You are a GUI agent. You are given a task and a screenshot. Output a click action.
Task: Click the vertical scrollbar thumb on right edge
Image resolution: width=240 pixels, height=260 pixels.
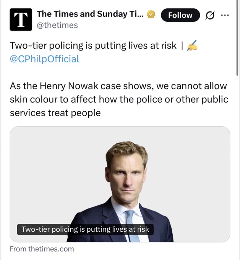pyautogui.click(x=238, y=37)
